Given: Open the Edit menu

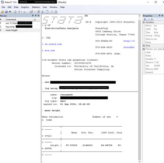Looking at the screenshot, I should [x=9, y=7].
